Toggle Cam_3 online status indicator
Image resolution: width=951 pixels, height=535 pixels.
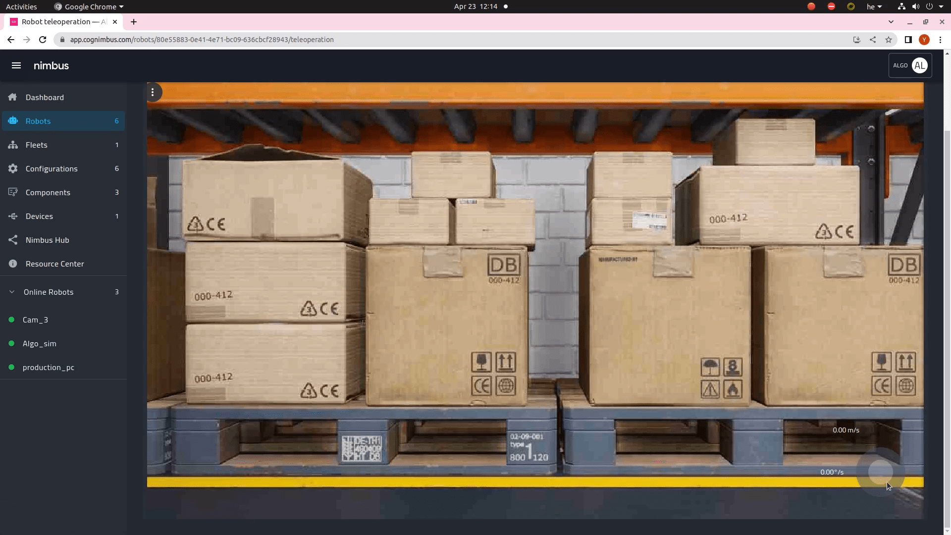[11, 320]
